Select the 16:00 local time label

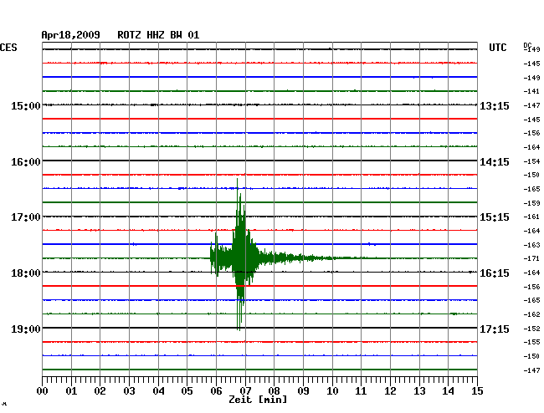tap(26, 162)
